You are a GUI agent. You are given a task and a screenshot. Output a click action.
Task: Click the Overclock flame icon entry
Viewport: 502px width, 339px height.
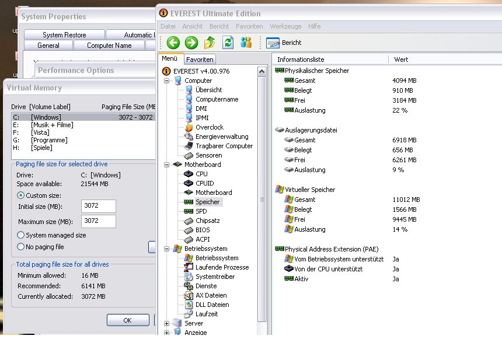189,127
